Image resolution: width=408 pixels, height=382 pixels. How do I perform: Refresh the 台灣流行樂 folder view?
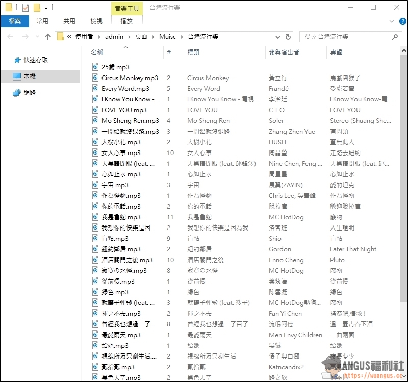[x=288, y=37]
